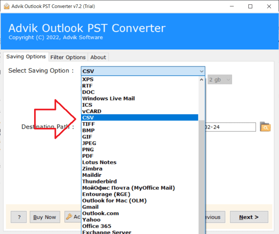
Task: Choose Yahoo from the list
Action: [x=139, y=220]
